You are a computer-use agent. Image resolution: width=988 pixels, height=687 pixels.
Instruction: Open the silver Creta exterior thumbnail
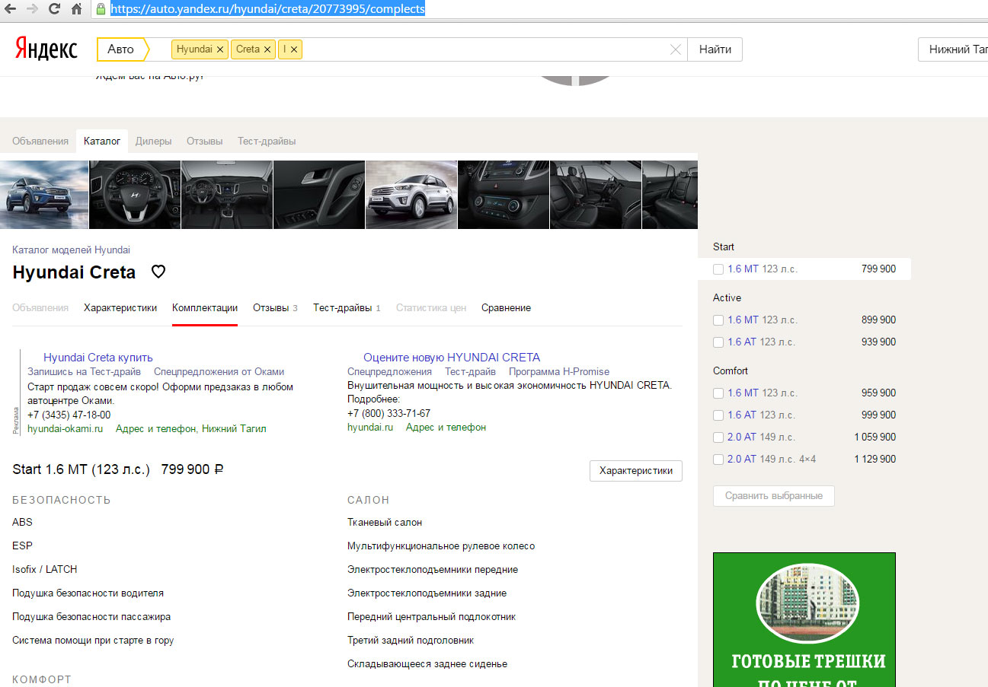point(411,195)
